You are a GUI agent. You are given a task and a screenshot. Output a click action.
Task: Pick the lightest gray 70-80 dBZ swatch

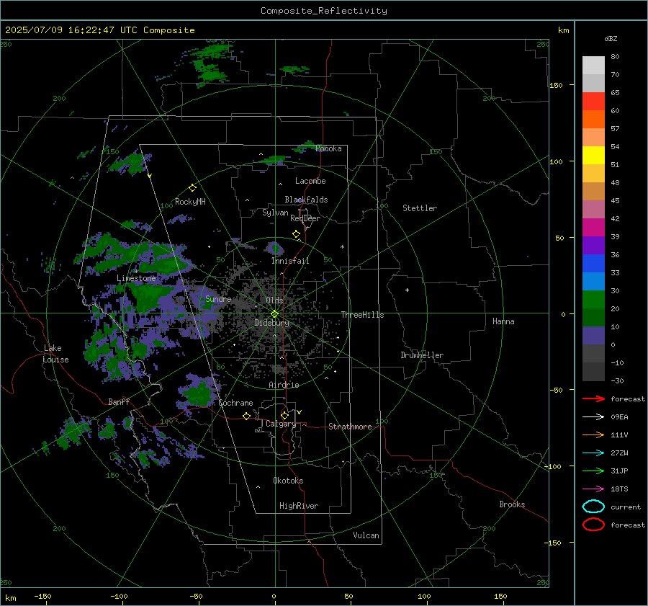click(593, 66)
